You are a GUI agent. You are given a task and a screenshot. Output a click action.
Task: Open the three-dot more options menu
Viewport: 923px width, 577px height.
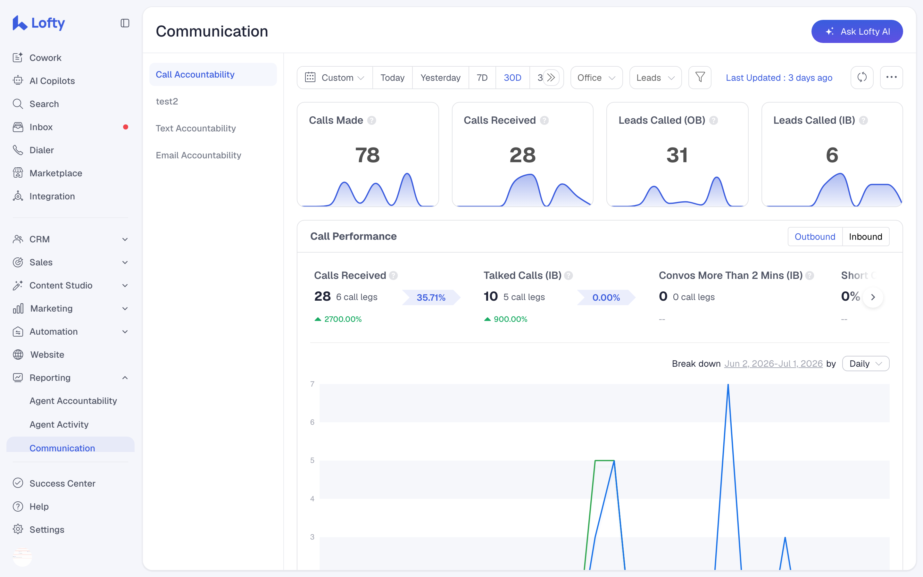point(891,78)
